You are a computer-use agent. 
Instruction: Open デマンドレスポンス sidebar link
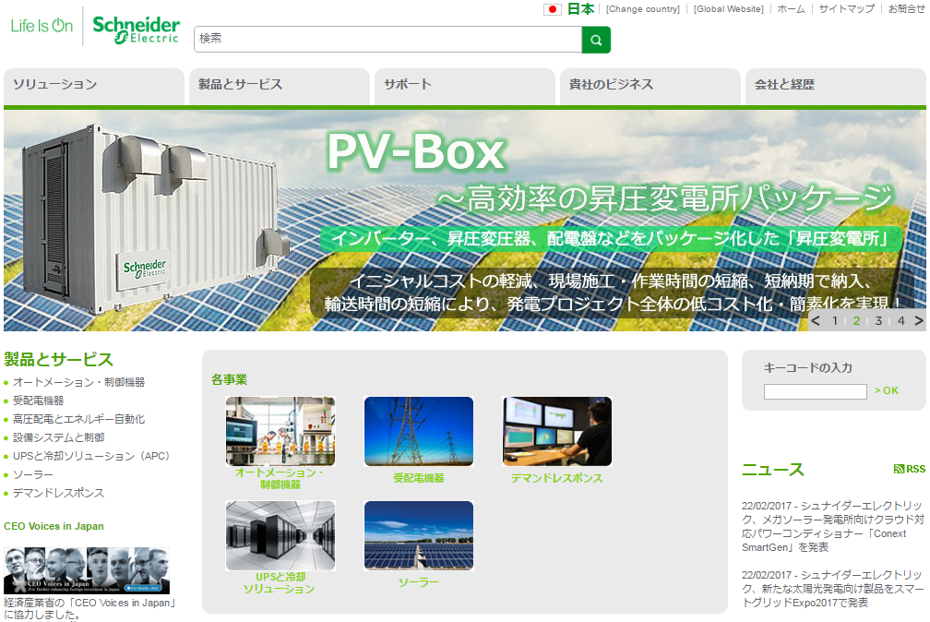tap(59, 493)
